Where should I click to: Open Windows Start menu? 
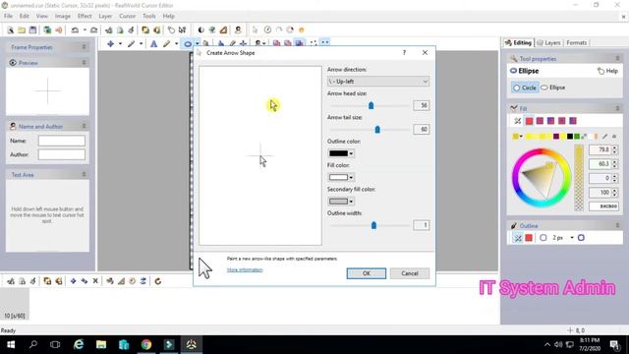coord(11,344)
